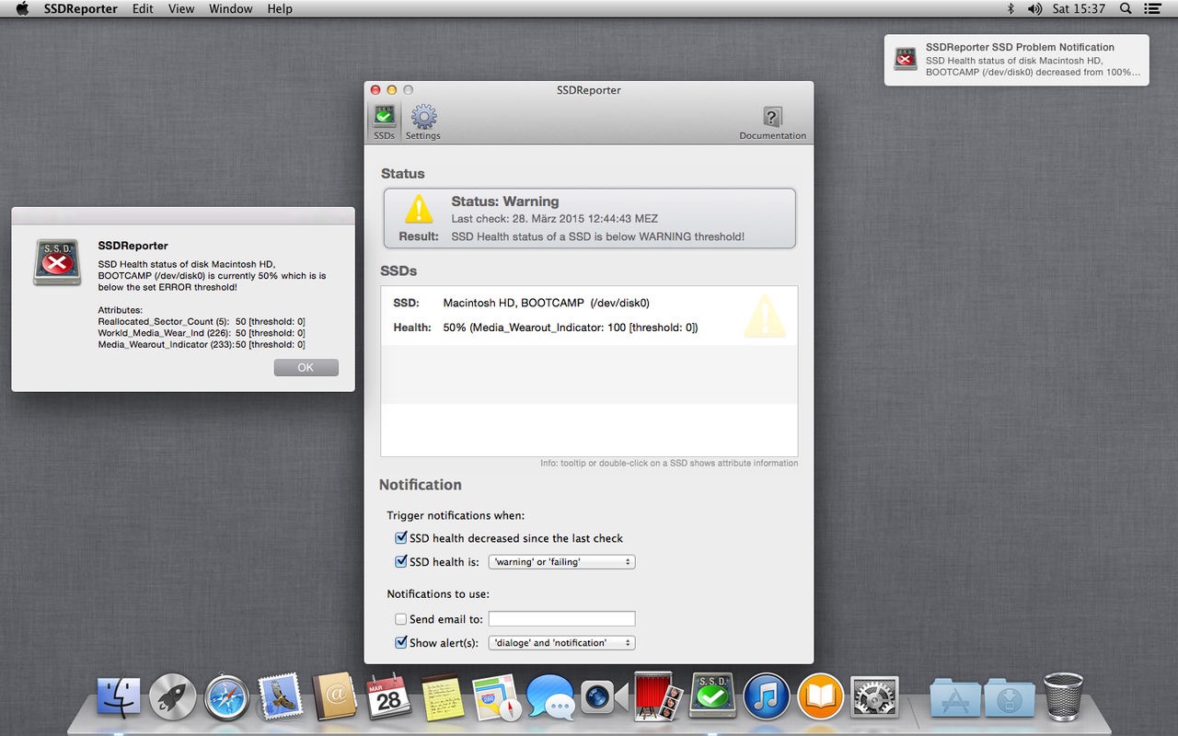The width and height of the screenshot is (1178, 736).
Task: Uncheck the 'SSD health is' checkbox
Action: (401, 561)
